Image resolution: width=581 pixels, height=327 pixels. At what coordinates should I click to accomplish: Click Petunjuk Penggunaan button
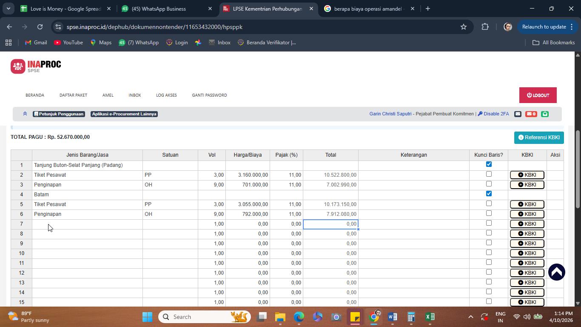click(x=59, y=114)
